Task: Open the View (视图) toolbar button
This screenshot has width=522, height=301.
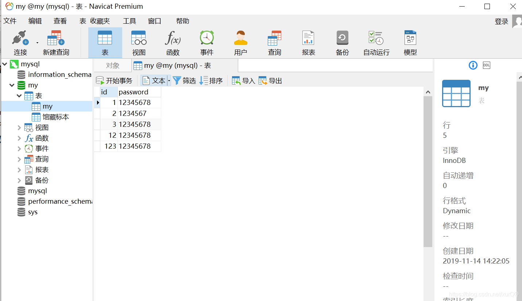Action: [139, 43]
